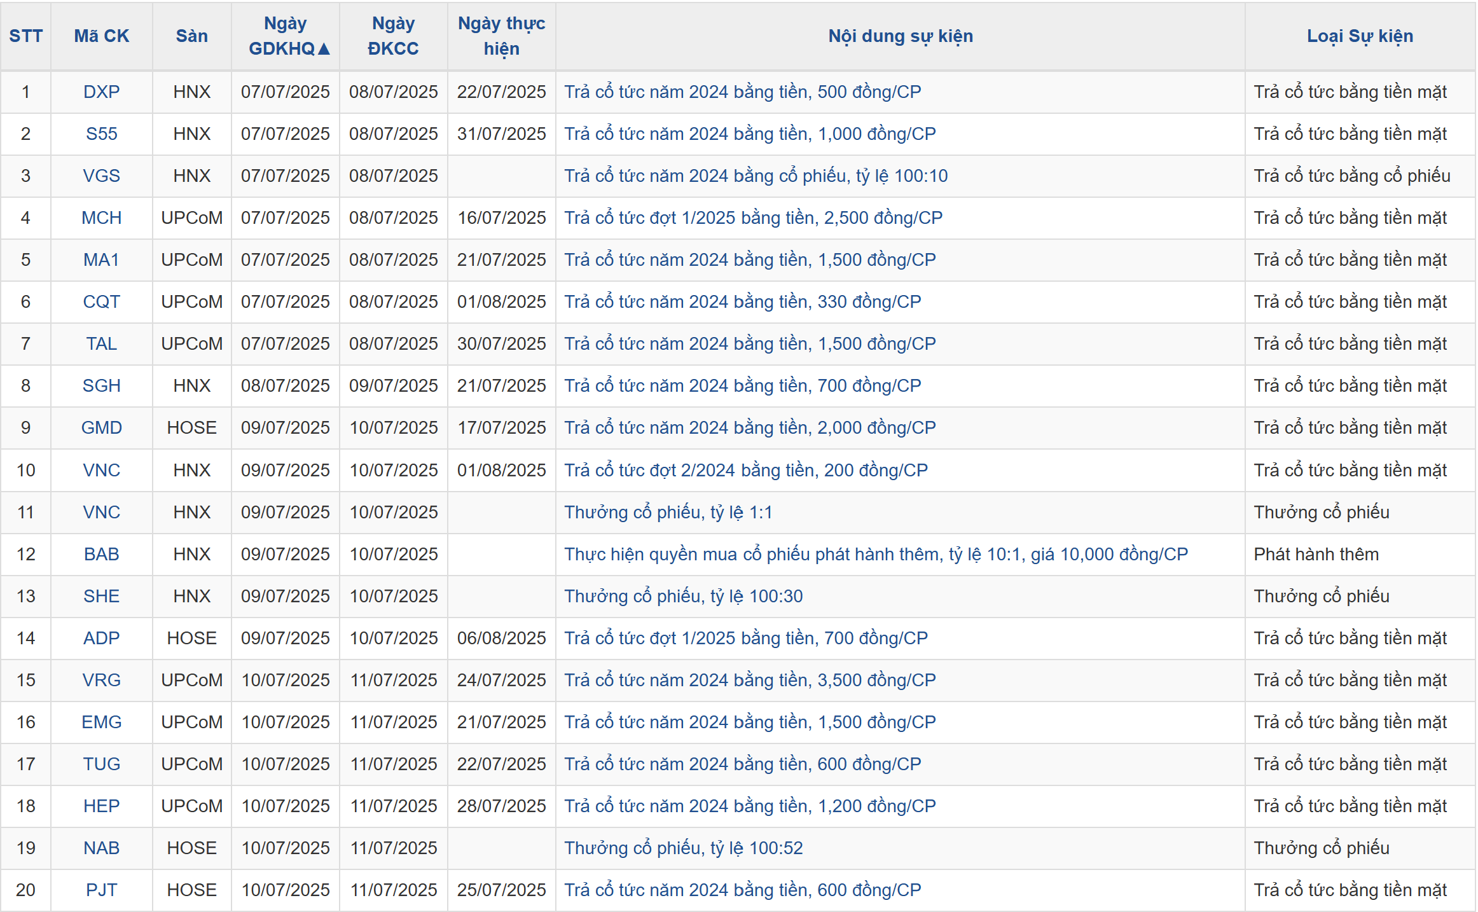The image size is (1478, 912).
Task: Sort by Ngày ĐKCC column header
Action: pyautogui.click(x=394, y=36)
